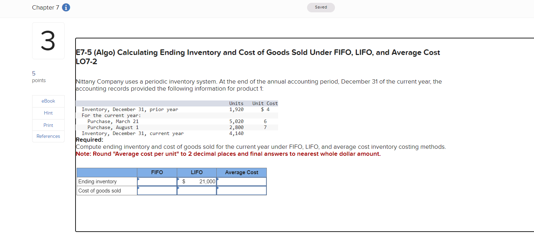Click the FIFO ending inventory input field
Viewport: 534px width, 251px height.
pyautogui.click(x=158, y=181)
